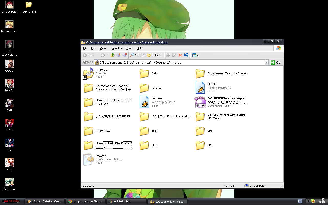This screenshot has width=328, height=205.
Task: Click the BitTorrent desktop shortcut
Action: (9, 182)
